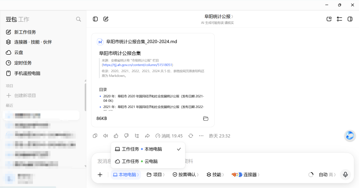Play the reply aloud with the speaker icon
The image size is (359, 188).
(105, 136)
